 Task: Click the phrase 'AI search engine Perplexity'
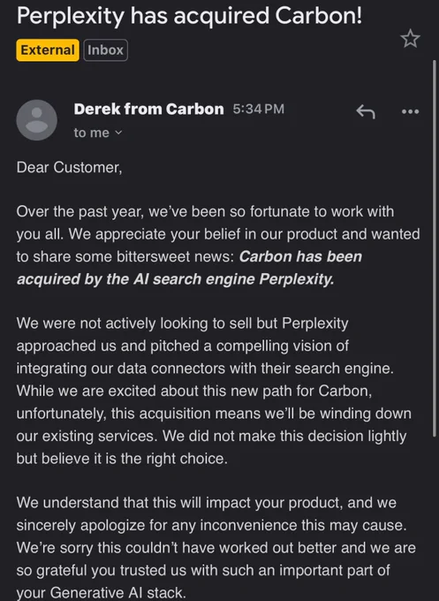click(x=233, y=279)
